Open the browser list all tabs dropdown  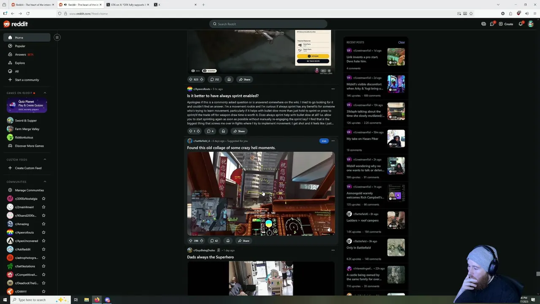coord(498,5)
